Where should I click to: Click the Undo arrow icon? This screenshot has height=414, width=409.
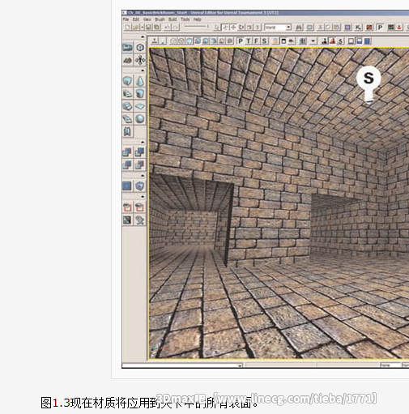[168, 28]
